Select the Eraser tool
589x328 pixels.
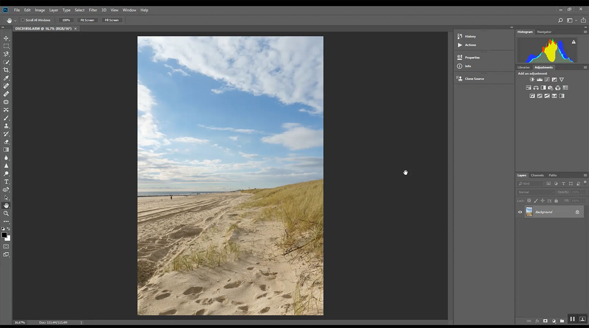6,142
